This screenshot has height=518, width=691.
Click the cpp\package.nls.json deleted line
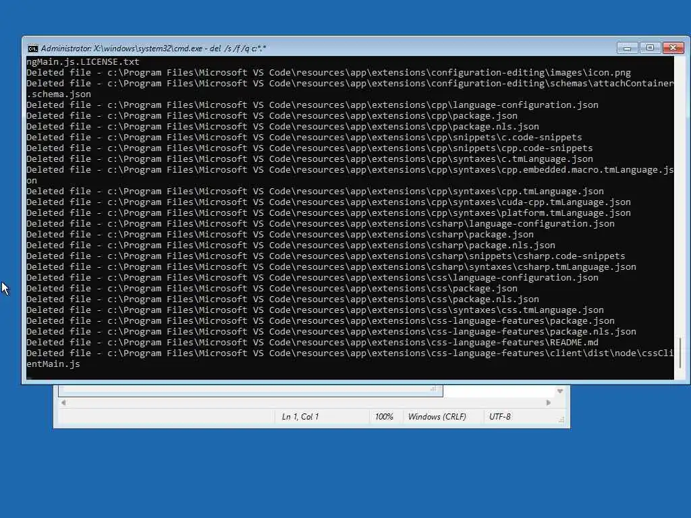pos(283,126)
